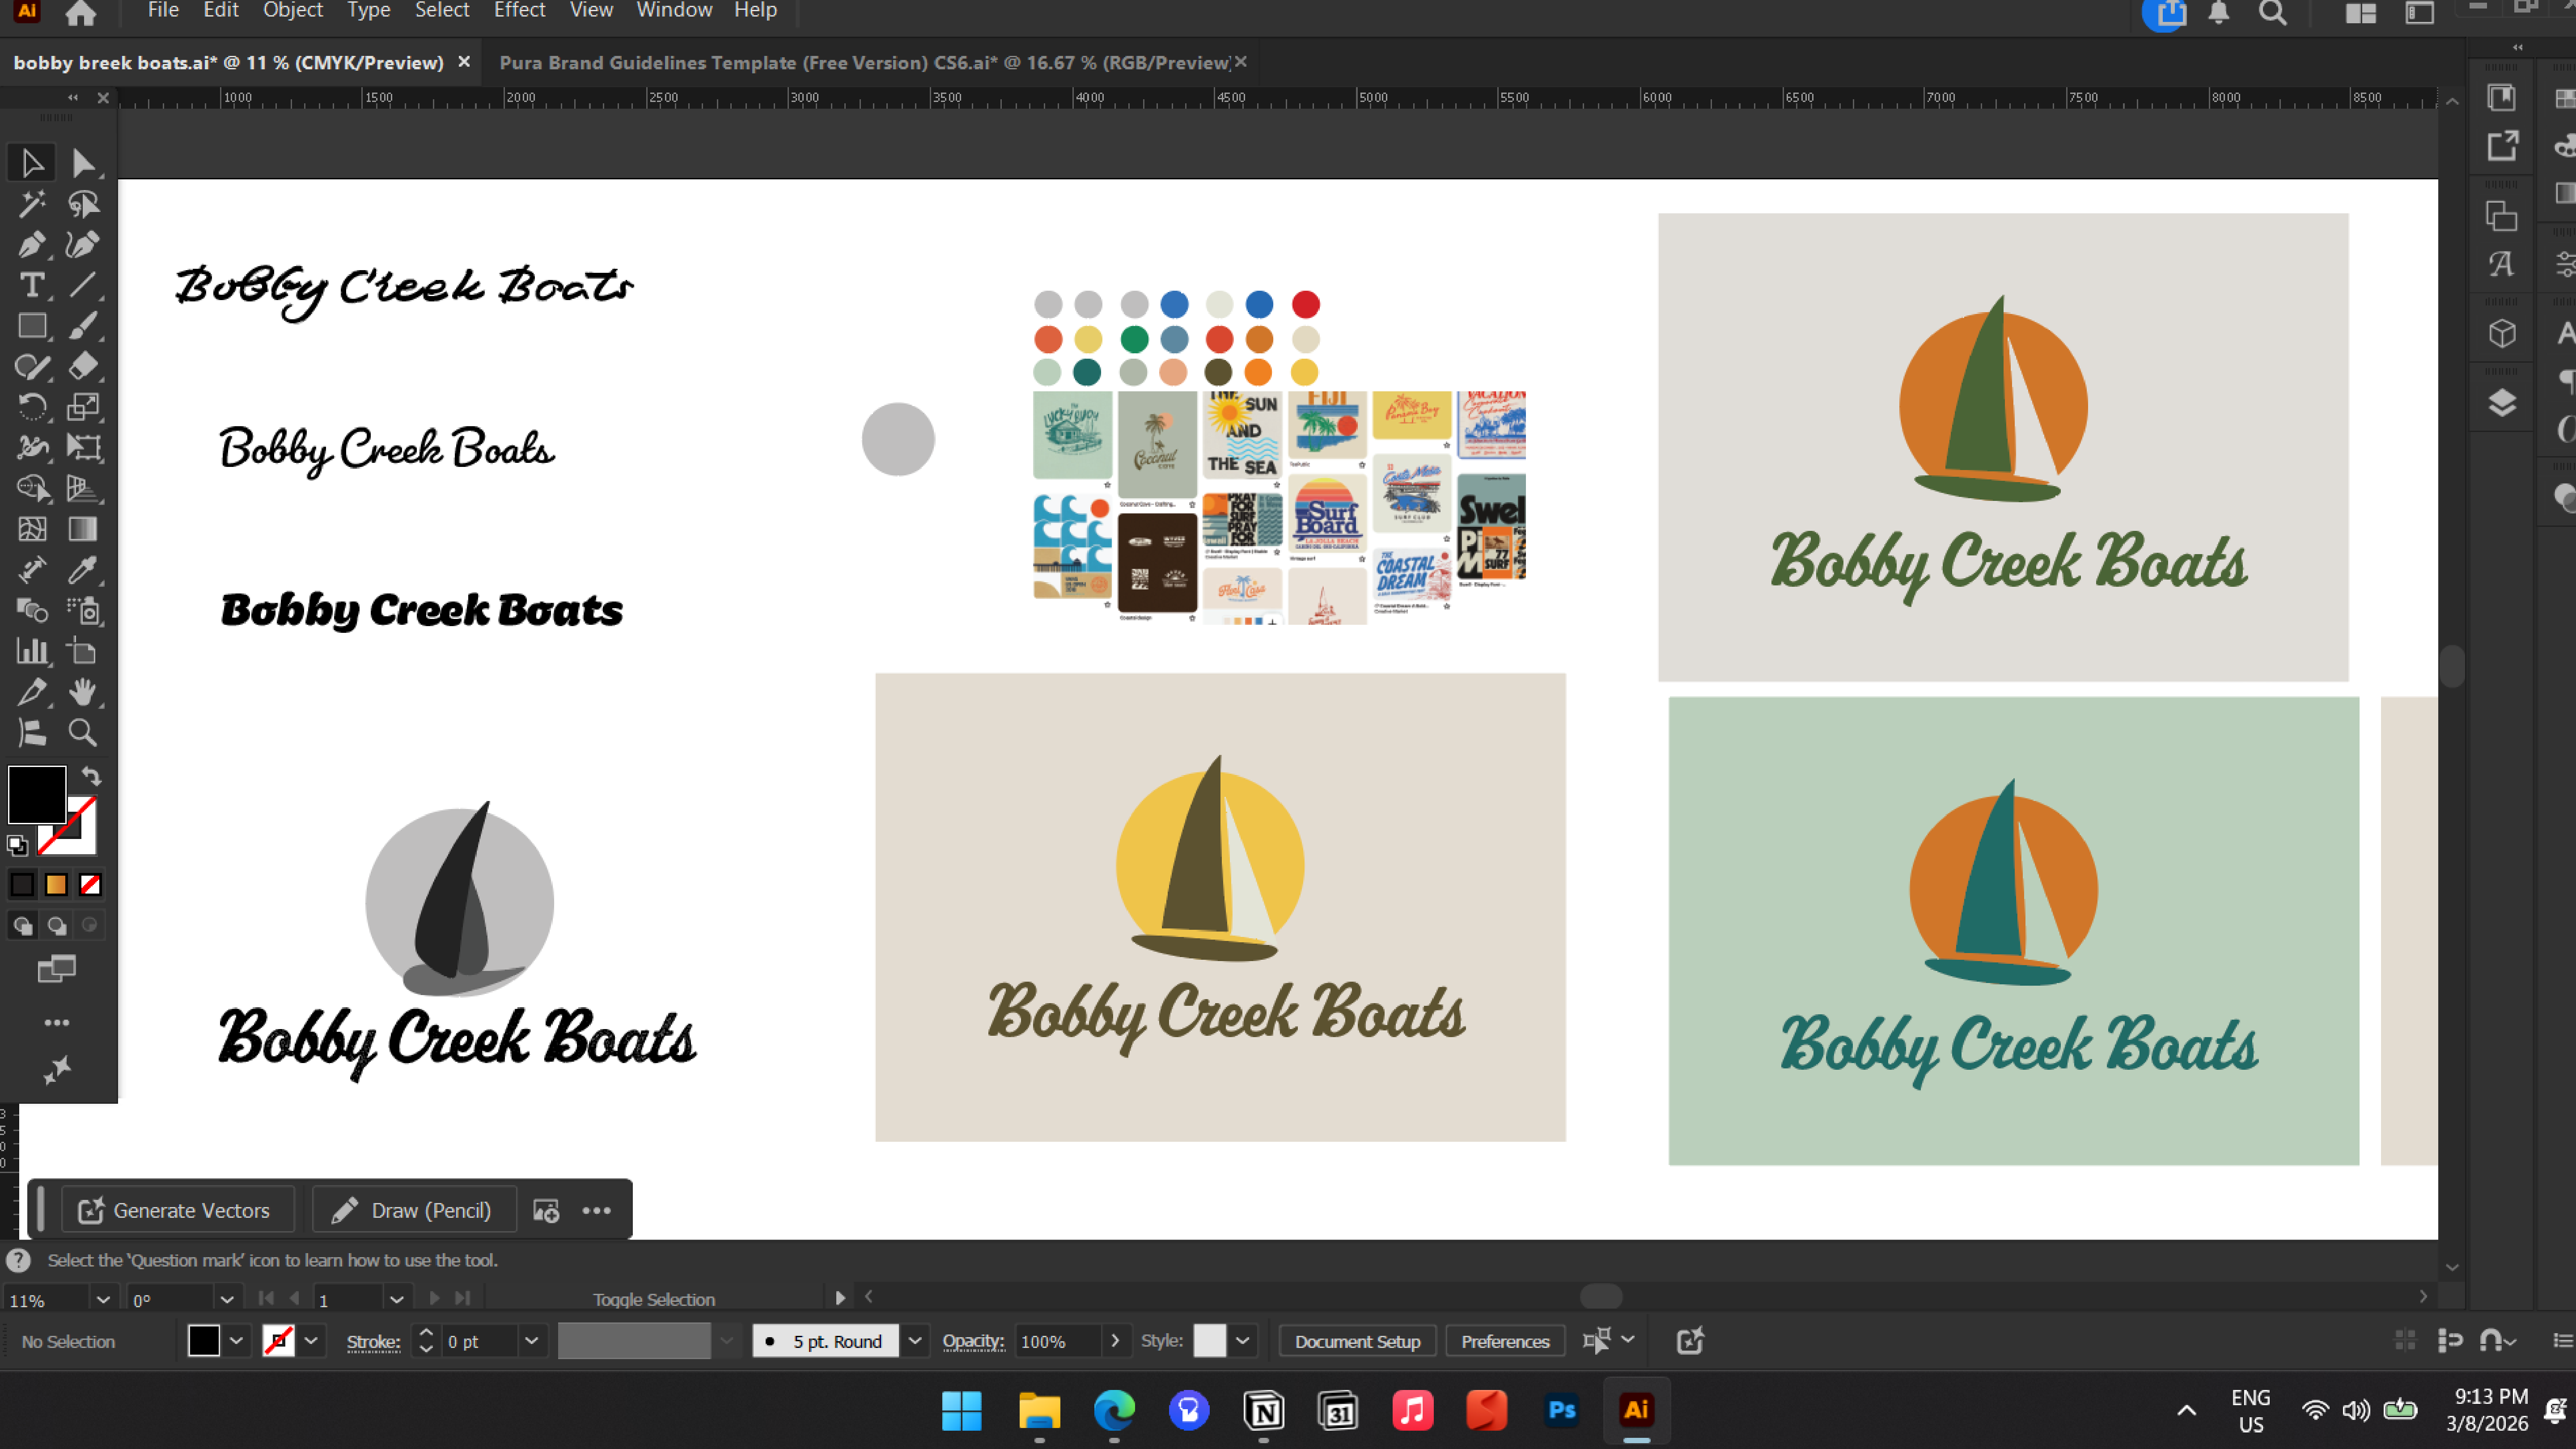Open the 5 pt. Round brush dropdown
The width and height of the screenshot is (2576, 1449).
pos(914,1341)
